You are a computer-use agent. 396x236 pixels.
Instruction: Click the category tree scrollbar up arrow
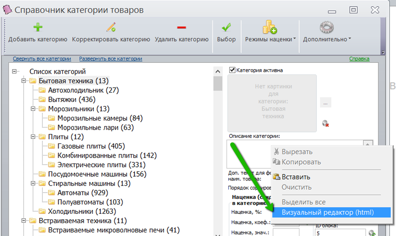218,71
